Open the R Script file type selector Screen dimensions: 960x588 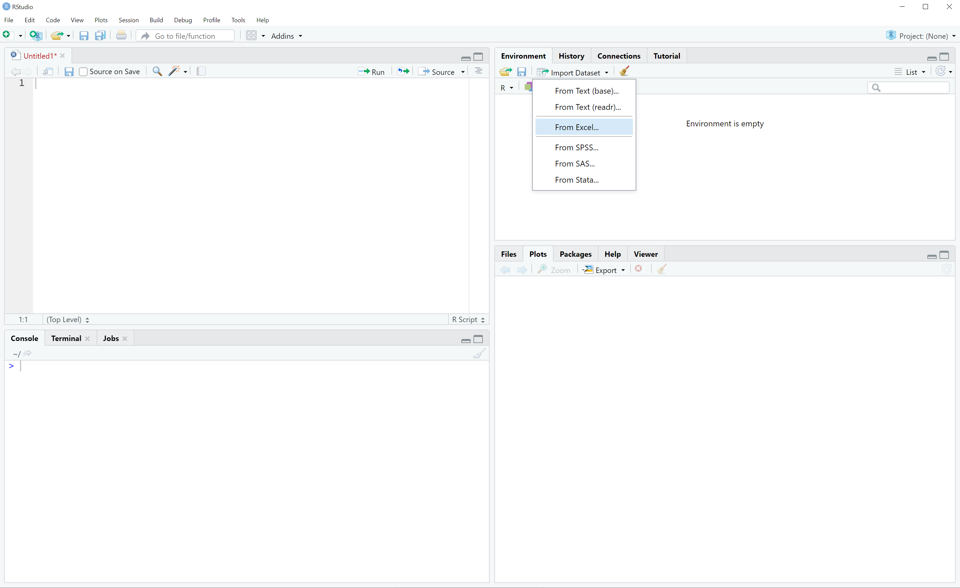[468, 319]
